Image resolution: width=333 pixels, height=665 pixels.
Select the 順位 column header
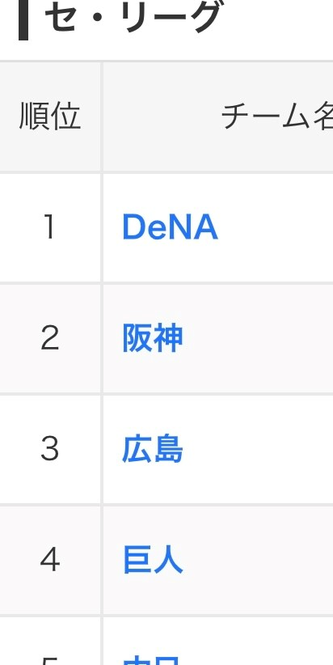[50, 117]
